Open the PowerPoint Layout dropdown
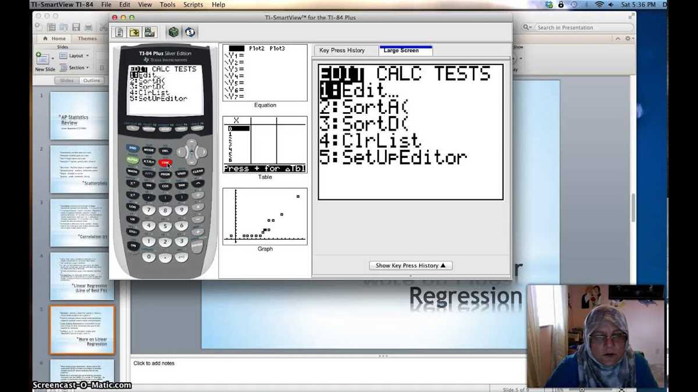The height and width of the screenshot is (392, 698). (75, 56)
